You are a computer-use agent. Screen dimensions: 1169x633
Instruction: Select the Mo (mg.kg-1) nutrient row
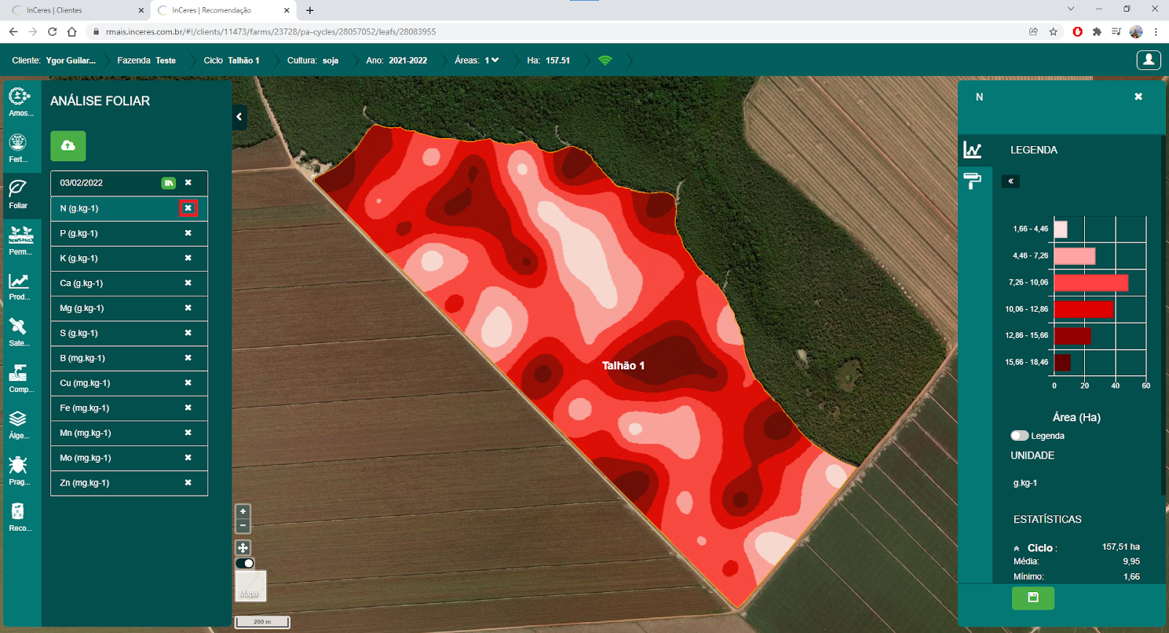pyautogui.click(x=129, y=458)
